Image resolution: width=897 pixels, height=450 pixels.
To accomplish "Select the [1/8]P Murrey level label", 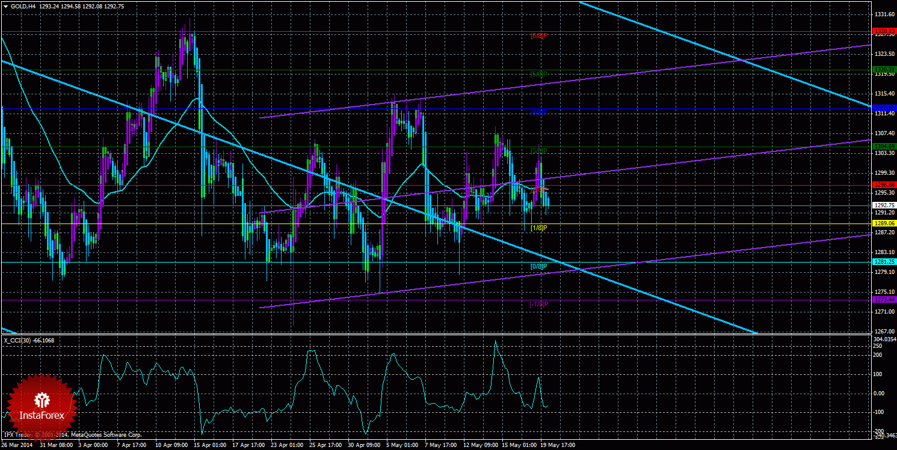I will coord(538,228).
